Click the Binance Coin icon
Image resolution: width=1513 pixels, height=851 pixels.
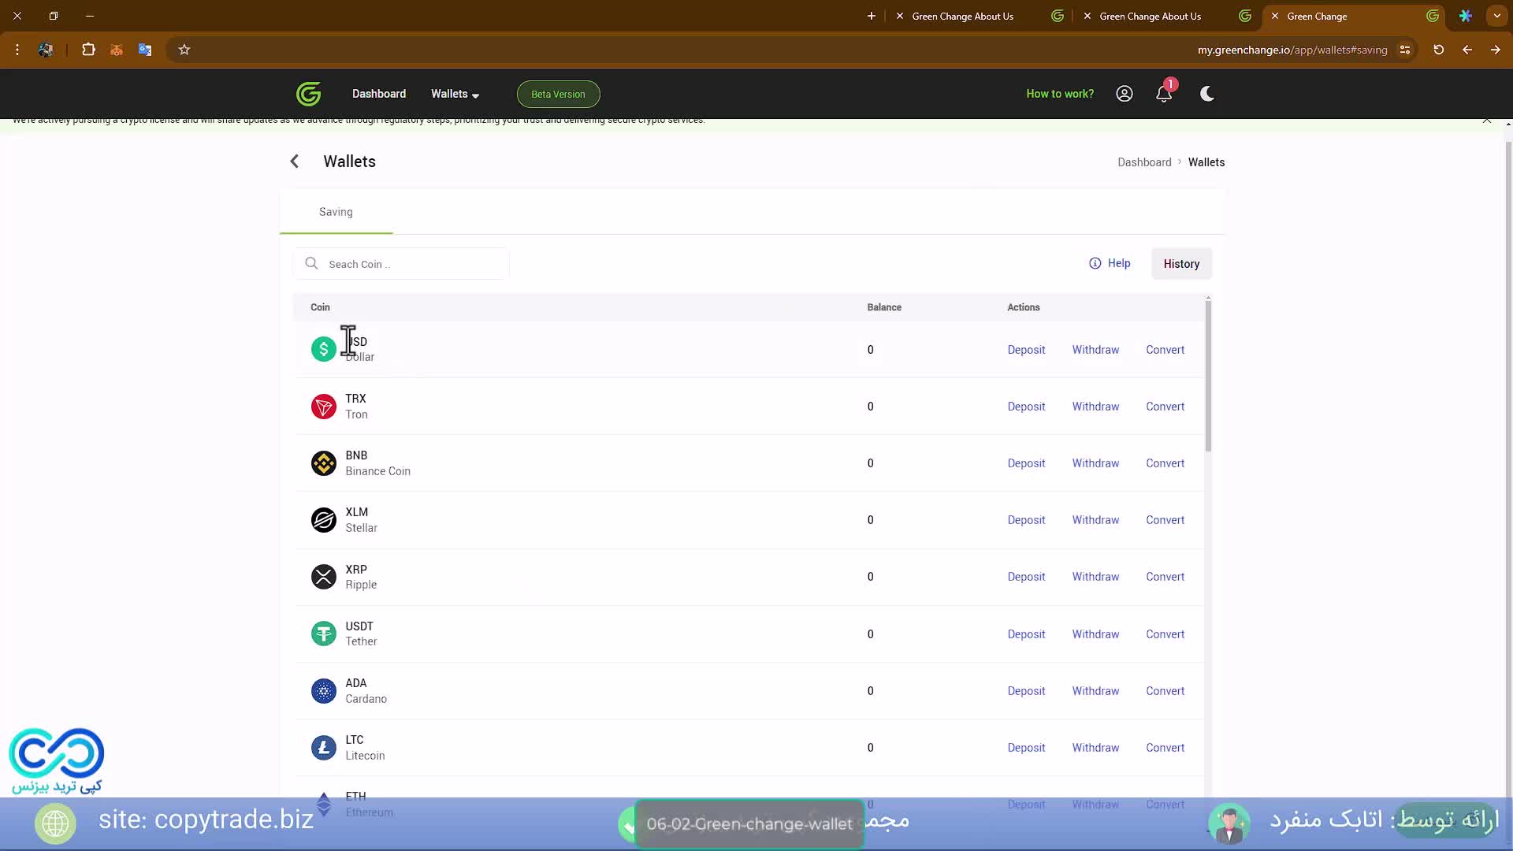pos(323,463)
